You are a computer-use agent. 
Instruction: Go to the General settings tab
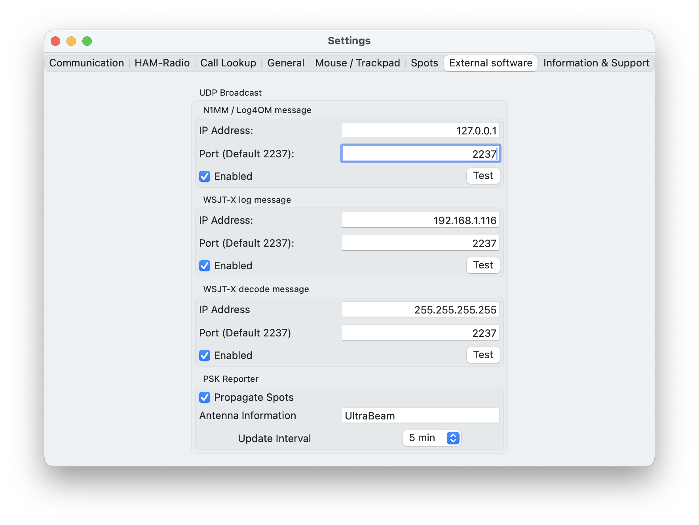tap(285, 63)
